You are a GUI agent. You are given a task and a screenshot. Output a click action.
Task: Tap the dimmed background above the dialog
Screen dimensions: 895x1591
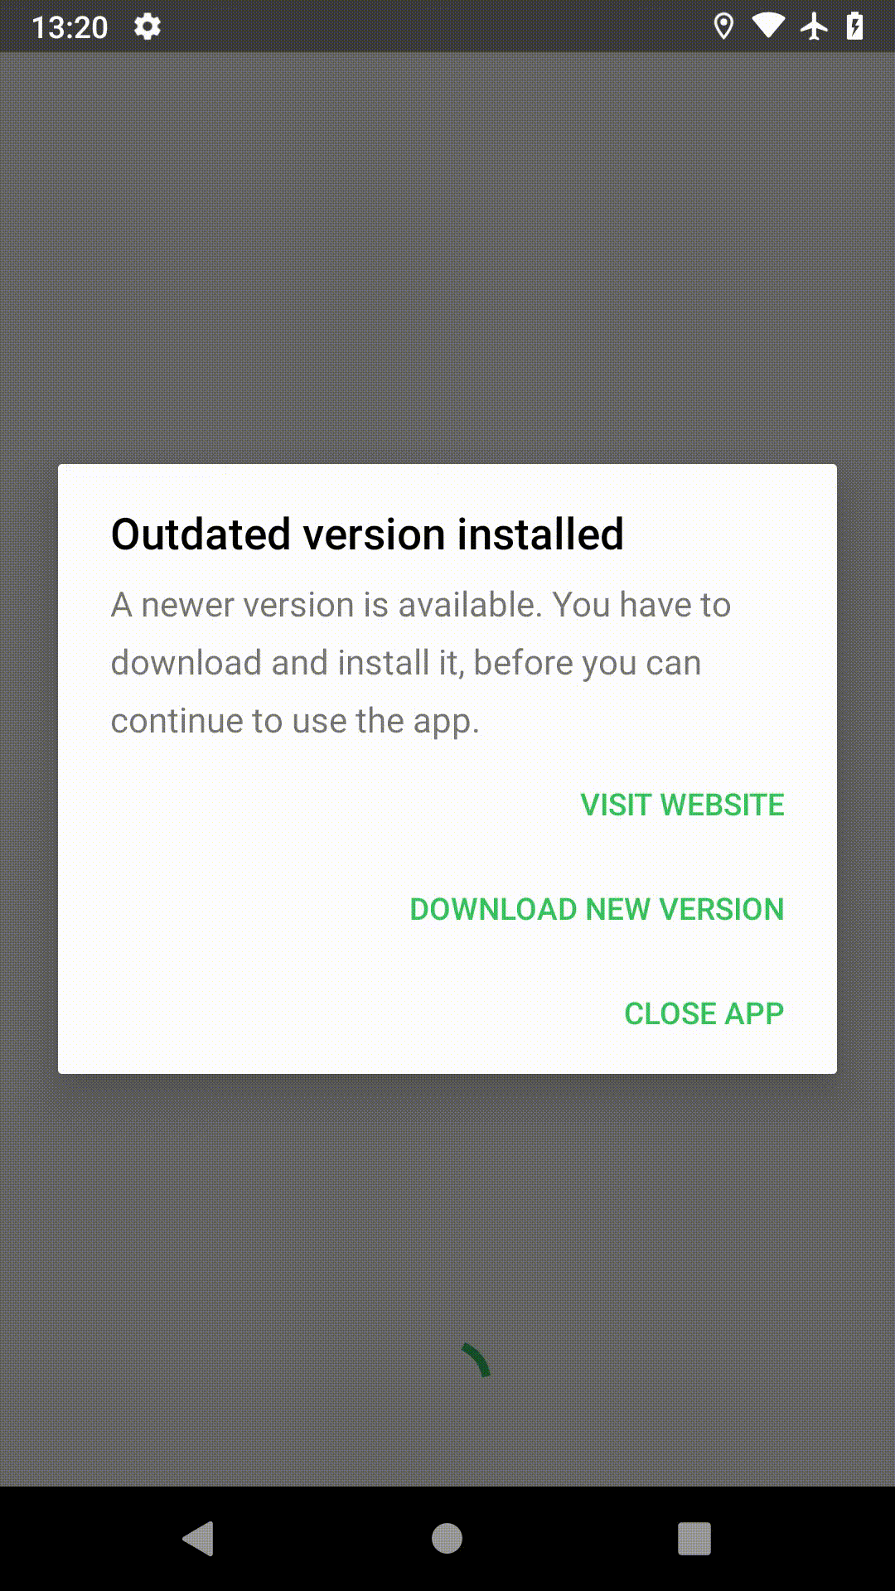(x=447, y=257)
